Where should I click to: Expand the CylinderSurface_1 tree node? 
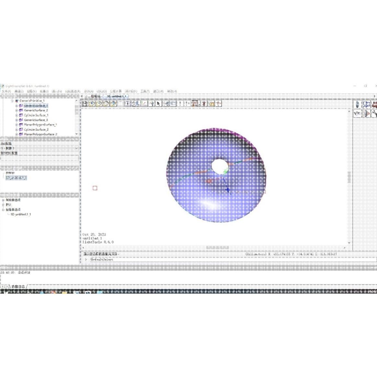point(17,115)
